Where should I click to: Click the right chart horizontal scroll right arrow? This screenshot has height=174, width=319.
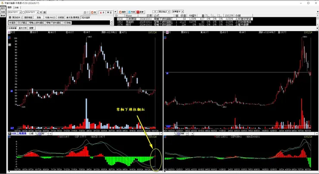click(317, 134)
